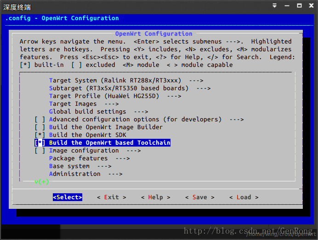Toggle Image configuration checkbox

click(40, 151)
